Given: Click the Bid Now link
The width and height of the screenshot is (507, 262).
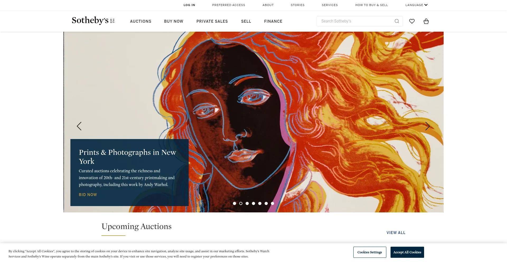Looking at the screenshot, I should (x=88, y=195).
